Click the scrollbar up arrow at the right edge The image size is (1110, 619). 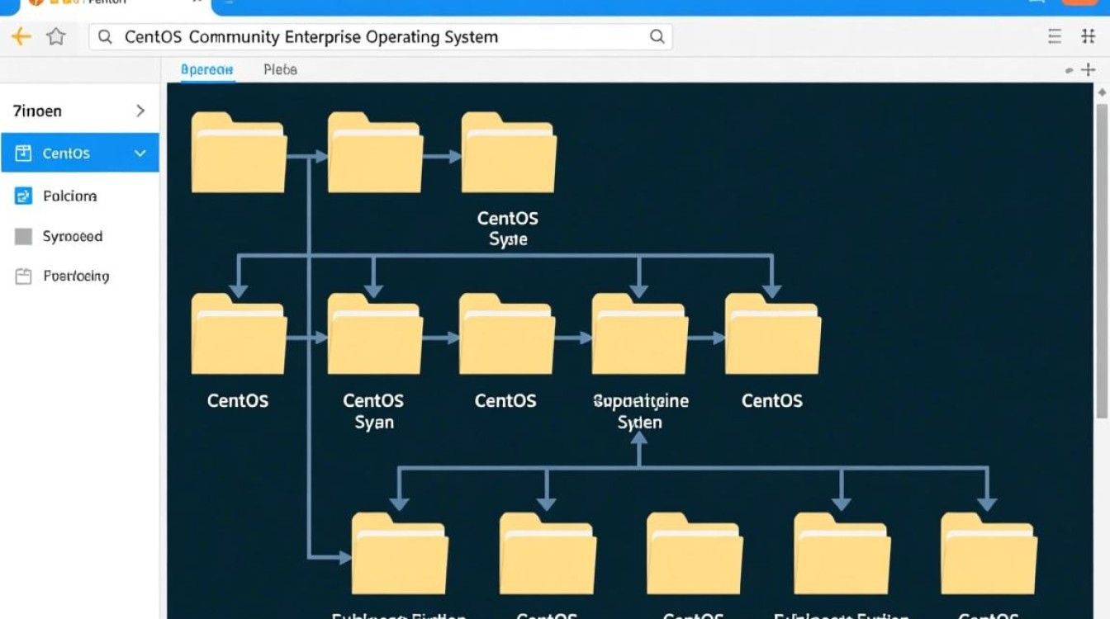click(x=1102, y=93)
